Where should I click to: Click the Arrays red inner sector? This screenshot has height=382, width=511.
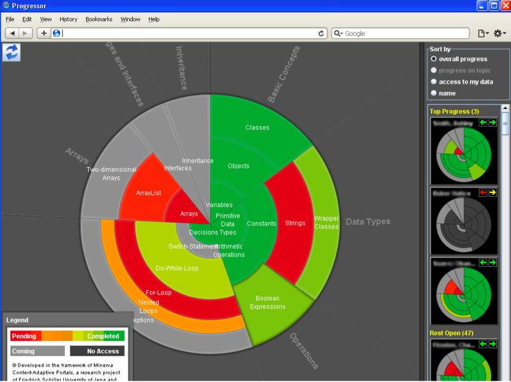coord(189,214)
